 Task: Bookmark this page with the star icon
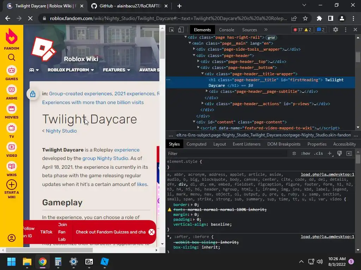point(305,18)
